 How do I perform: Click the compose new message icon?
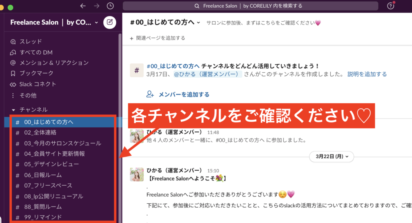(109, 22)
